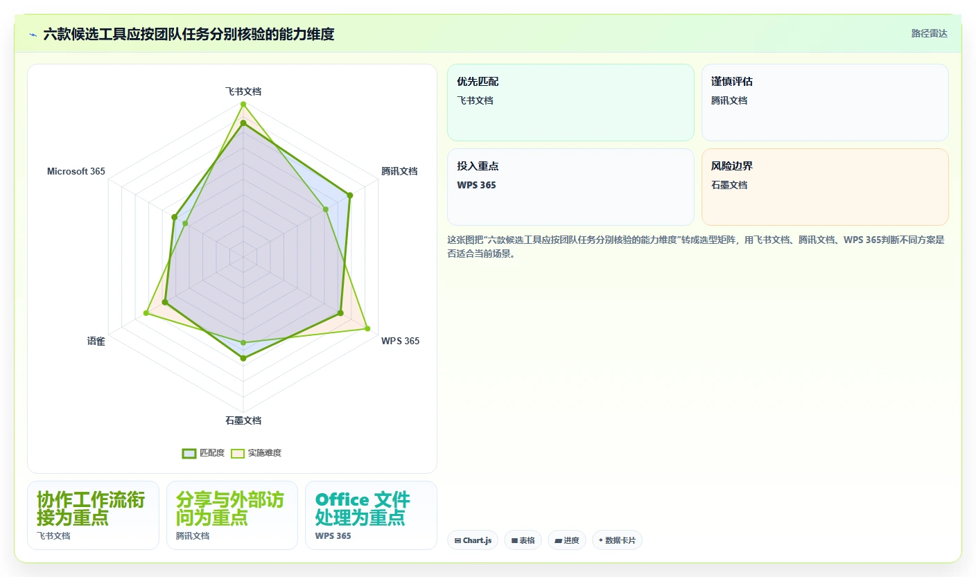Click the WPS 365 radar axis label
The height and width of the screenshot is (577, 976).
[400, 341]
